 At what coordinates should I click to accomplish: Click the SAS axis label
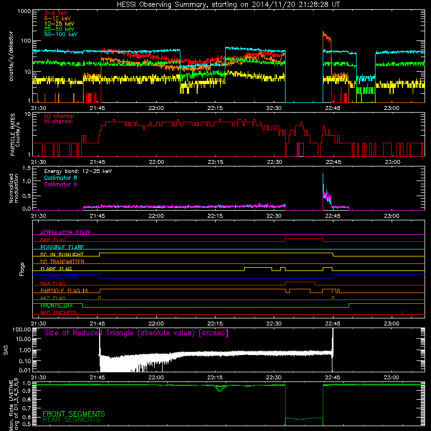point(5,350)
